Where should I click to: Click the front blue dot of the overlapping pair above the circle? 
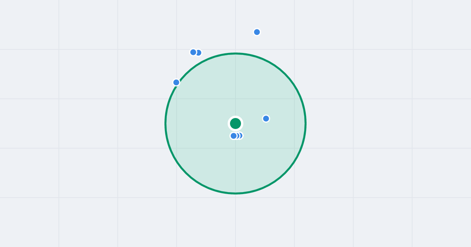(193, 52)
